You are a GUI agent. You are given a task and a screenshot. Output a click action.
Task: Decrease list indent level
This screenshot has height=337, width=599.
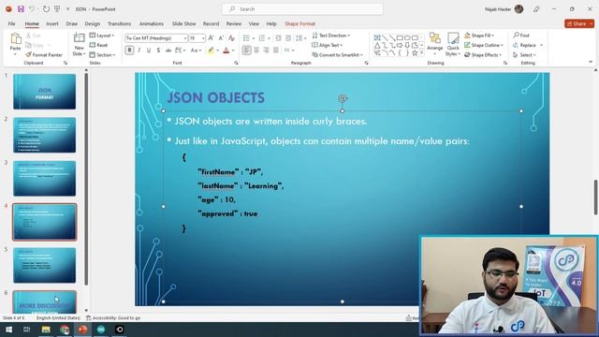[278, 37]
